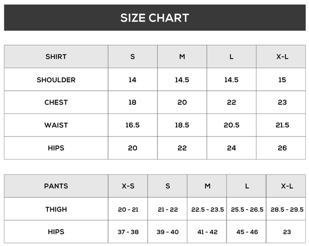Select chest value 18 for size S
This screenshot has width=309, height=246.
tap(132, 102)
